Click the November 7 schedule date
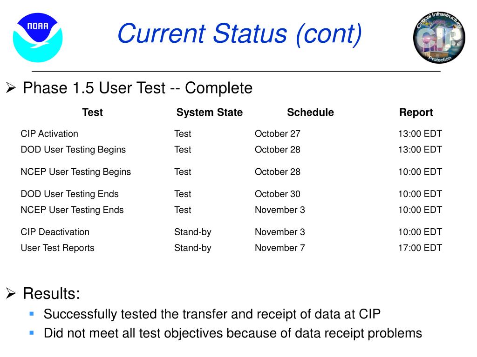Image resolution: width=477 pixels, height=357 pixels. tap(279, 248)
